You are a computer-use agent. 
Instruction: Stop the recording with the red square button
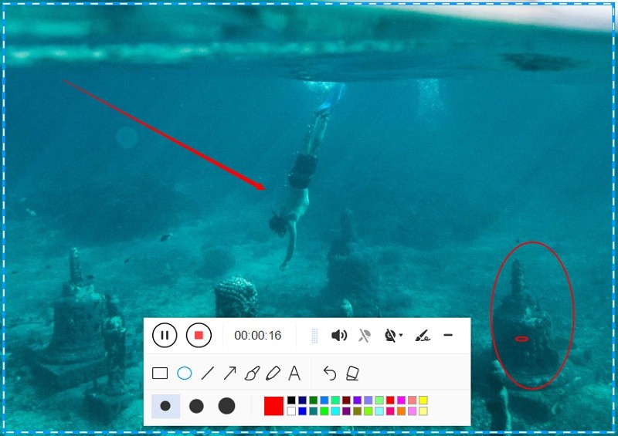[199, 335]
